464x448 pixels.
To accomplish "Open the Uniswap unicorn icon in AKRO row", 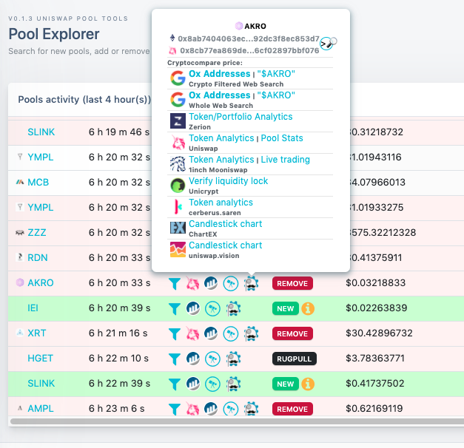I will [192, 283].
